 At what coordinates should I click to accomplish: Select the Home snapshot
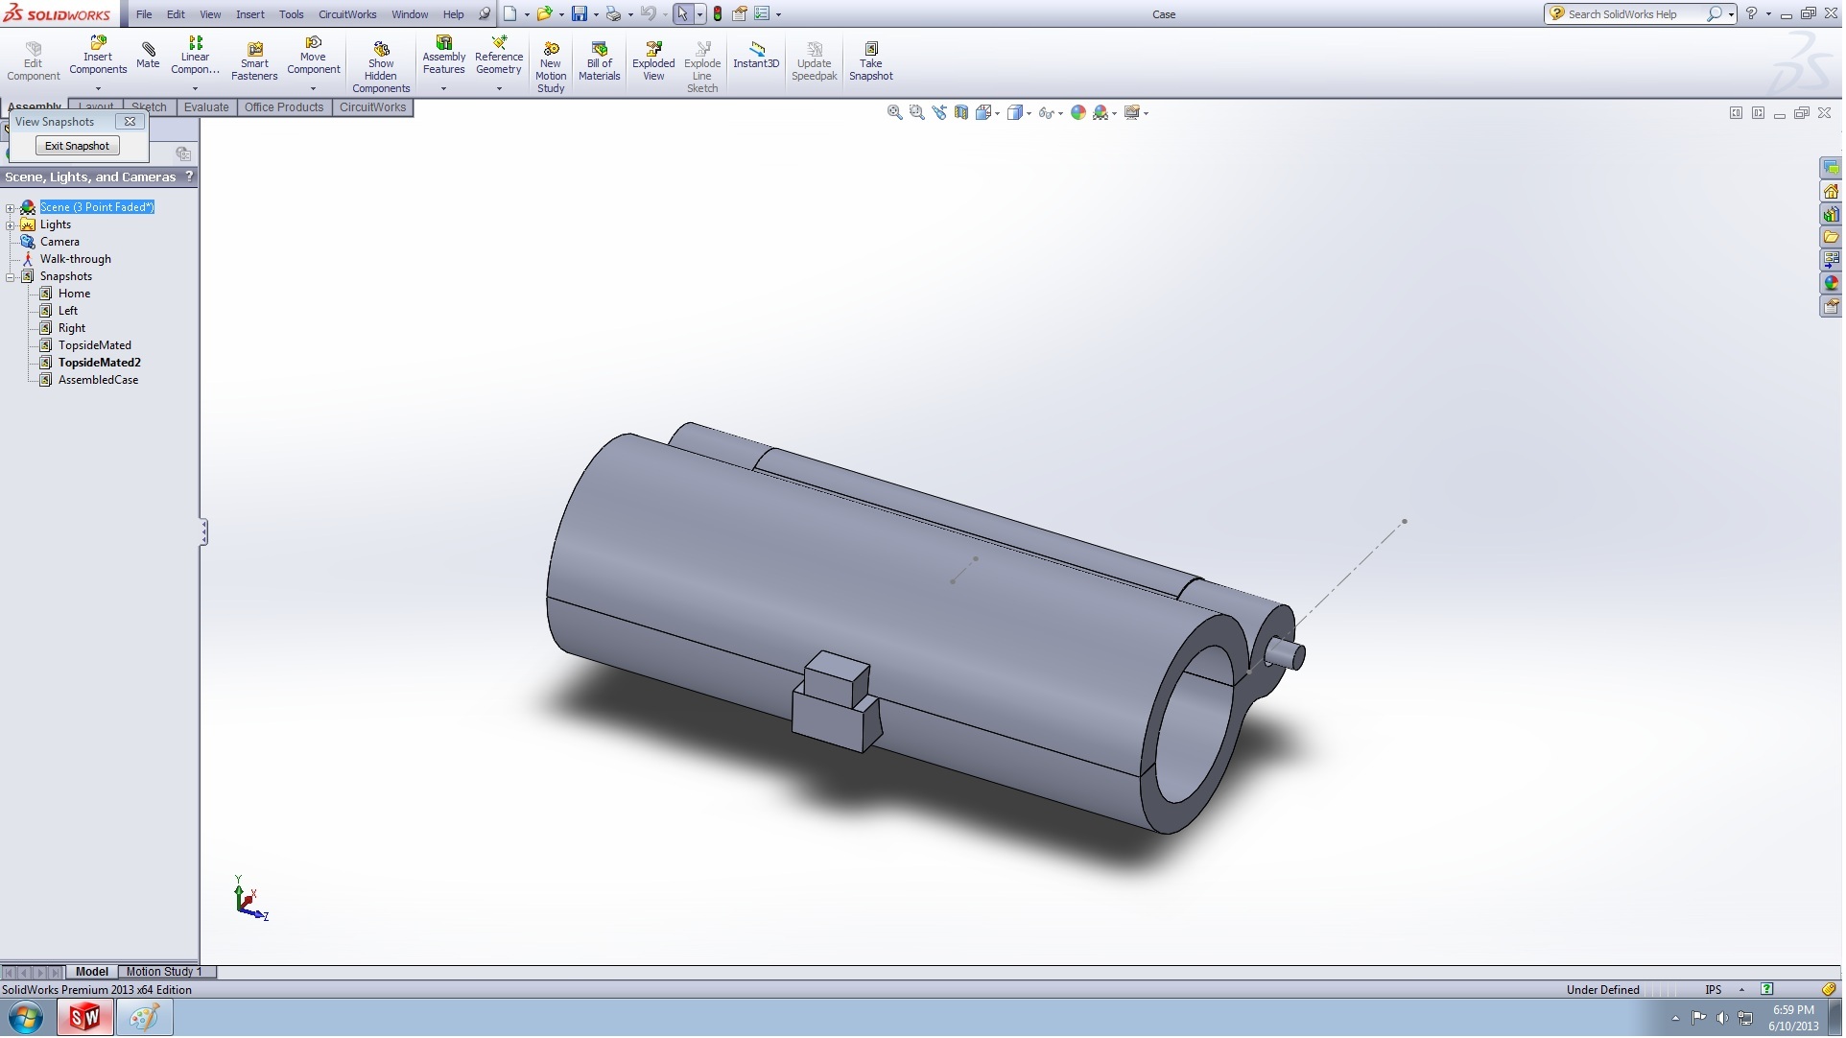point(74,294)
